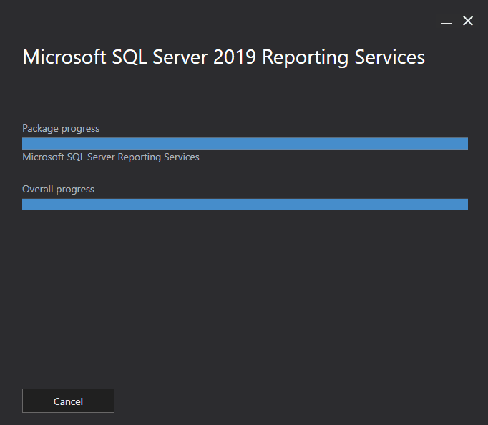Click the Package progress bar
488x425 pixels.
coord(245,144)
